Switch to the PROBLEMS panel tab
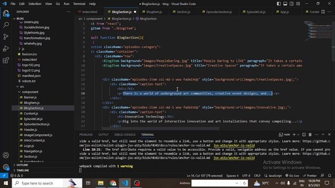The width and height of the screenshot is (335, 188). 86,135
